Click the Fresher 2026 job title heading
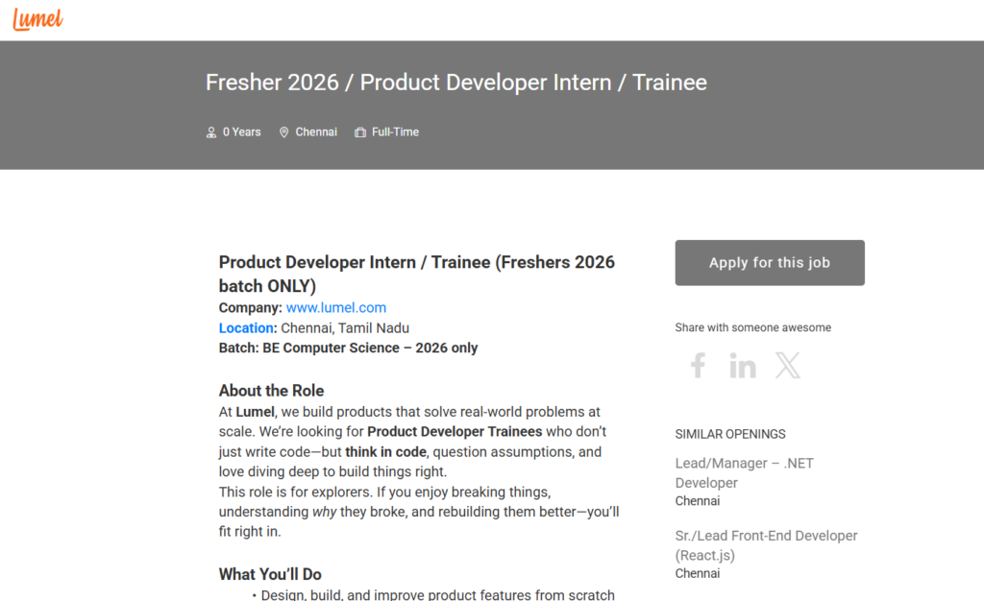 [455, 83]
